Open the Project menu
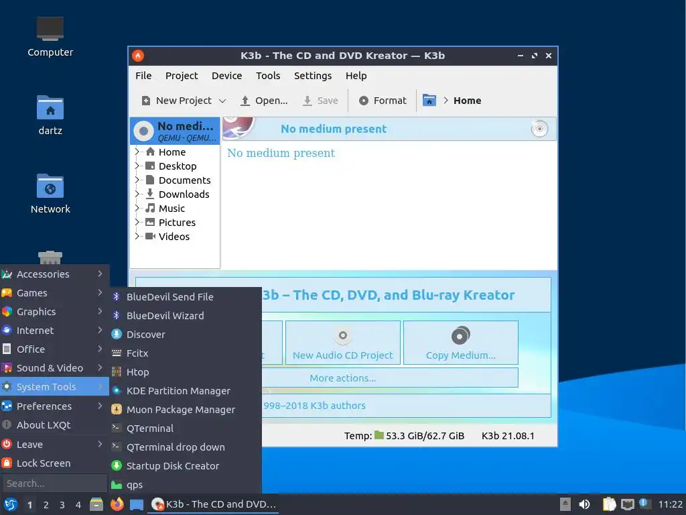Screen dimensions: 686x515 pos(182,76)
